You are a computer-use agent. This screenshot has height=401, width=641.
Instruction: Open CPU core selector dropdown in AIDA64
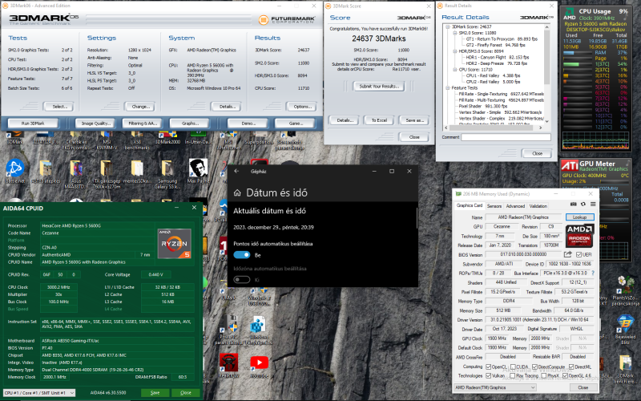pyautogui.click(x=39, y=392)
